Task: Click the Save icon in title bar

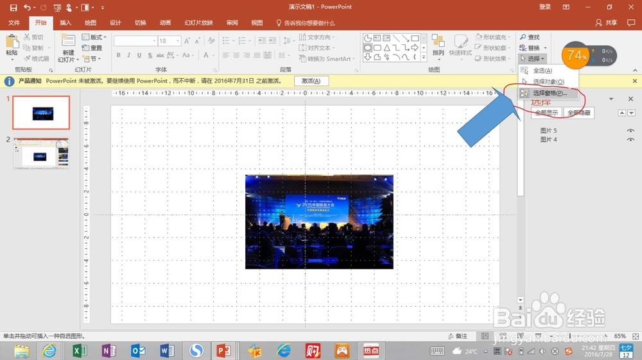Action: tap(13, 7)
